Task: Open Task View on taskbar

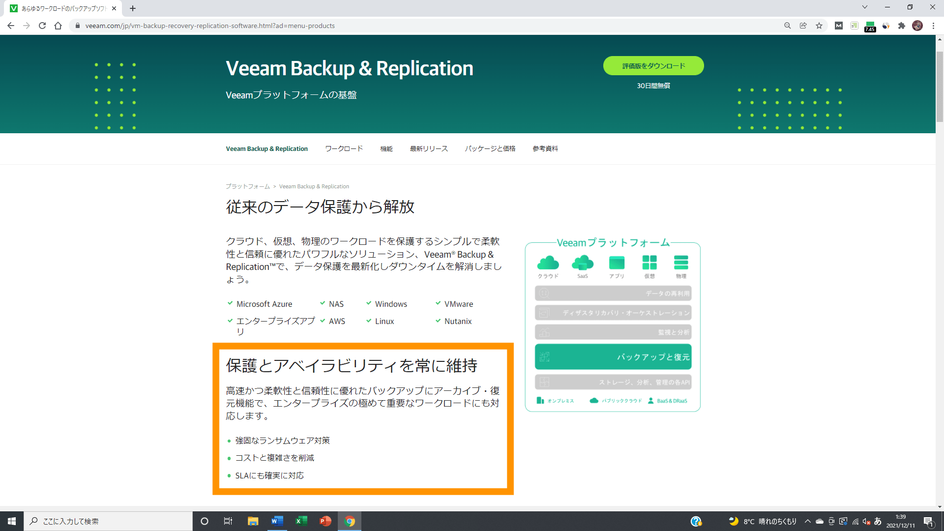Action: (x=228, y=521)
